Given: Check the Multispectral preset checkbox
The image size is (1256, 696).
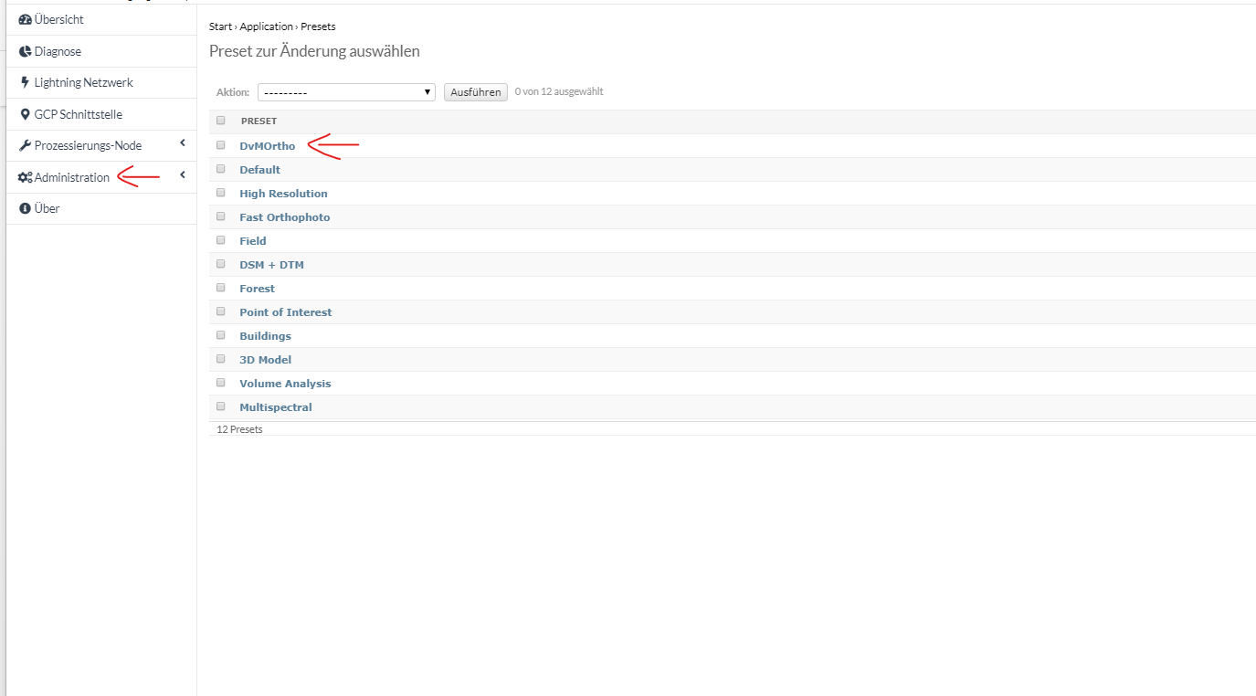Looking at the screenshot, I should 220,406.
